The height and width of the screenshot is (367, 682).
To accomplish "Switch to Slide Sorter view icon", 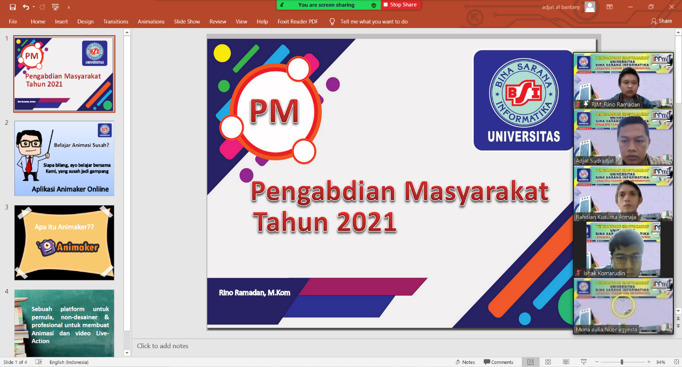I will [548, 362].
